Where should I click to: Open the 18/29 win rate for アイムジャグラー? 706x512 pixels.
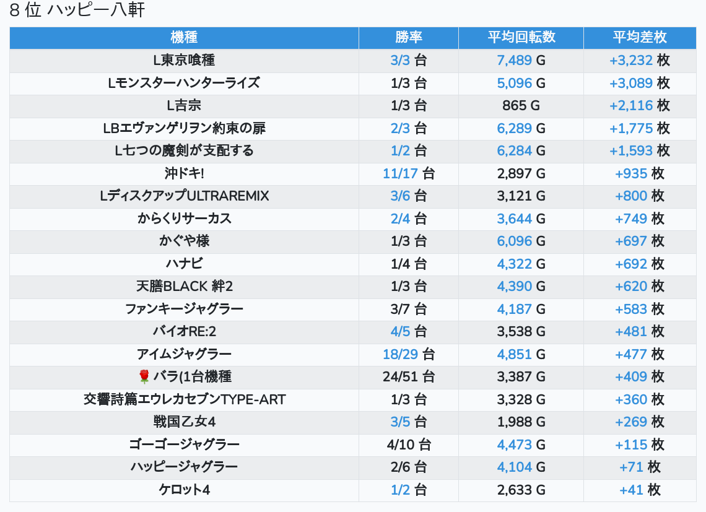400,354
